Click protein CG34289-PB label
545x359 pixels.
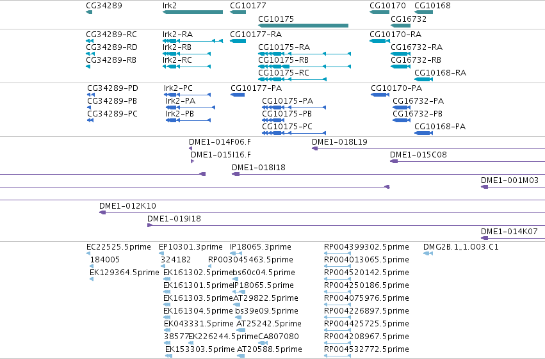[x=112, y=101]
